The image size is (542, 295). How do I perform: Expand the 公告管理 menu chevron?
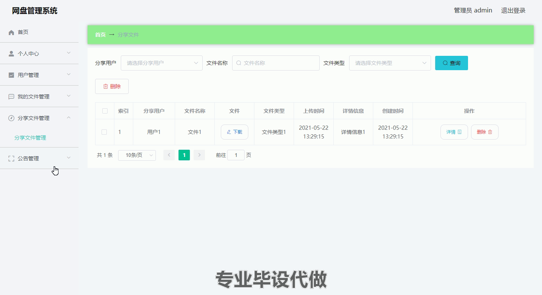[x=69, y=158]
